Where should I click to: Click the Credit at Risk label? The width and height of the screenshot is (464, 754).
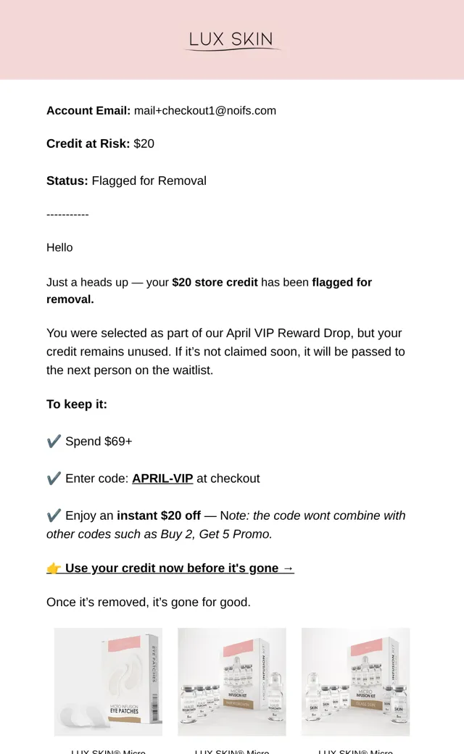[x=88, y=144]
